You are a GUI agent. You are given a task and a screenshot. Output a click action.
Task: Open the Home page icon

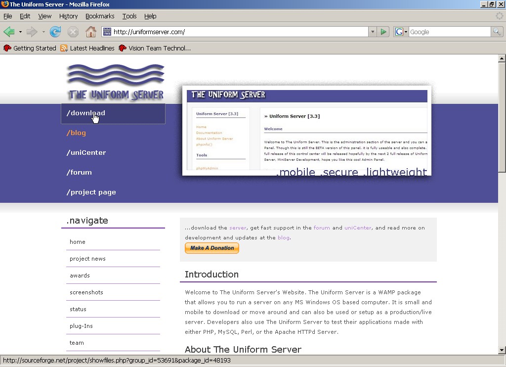coord(91,32)
